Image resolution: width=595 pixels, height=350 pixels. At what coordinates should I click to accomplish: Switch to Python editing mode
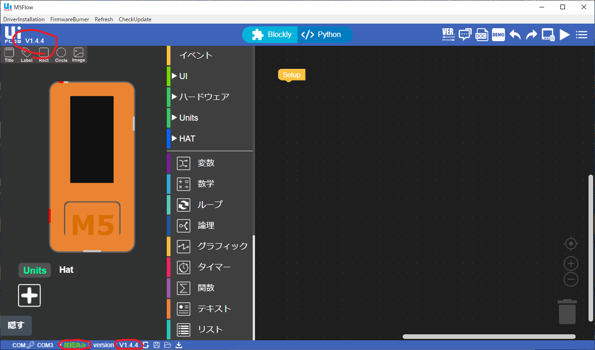(x=325, y=34)
